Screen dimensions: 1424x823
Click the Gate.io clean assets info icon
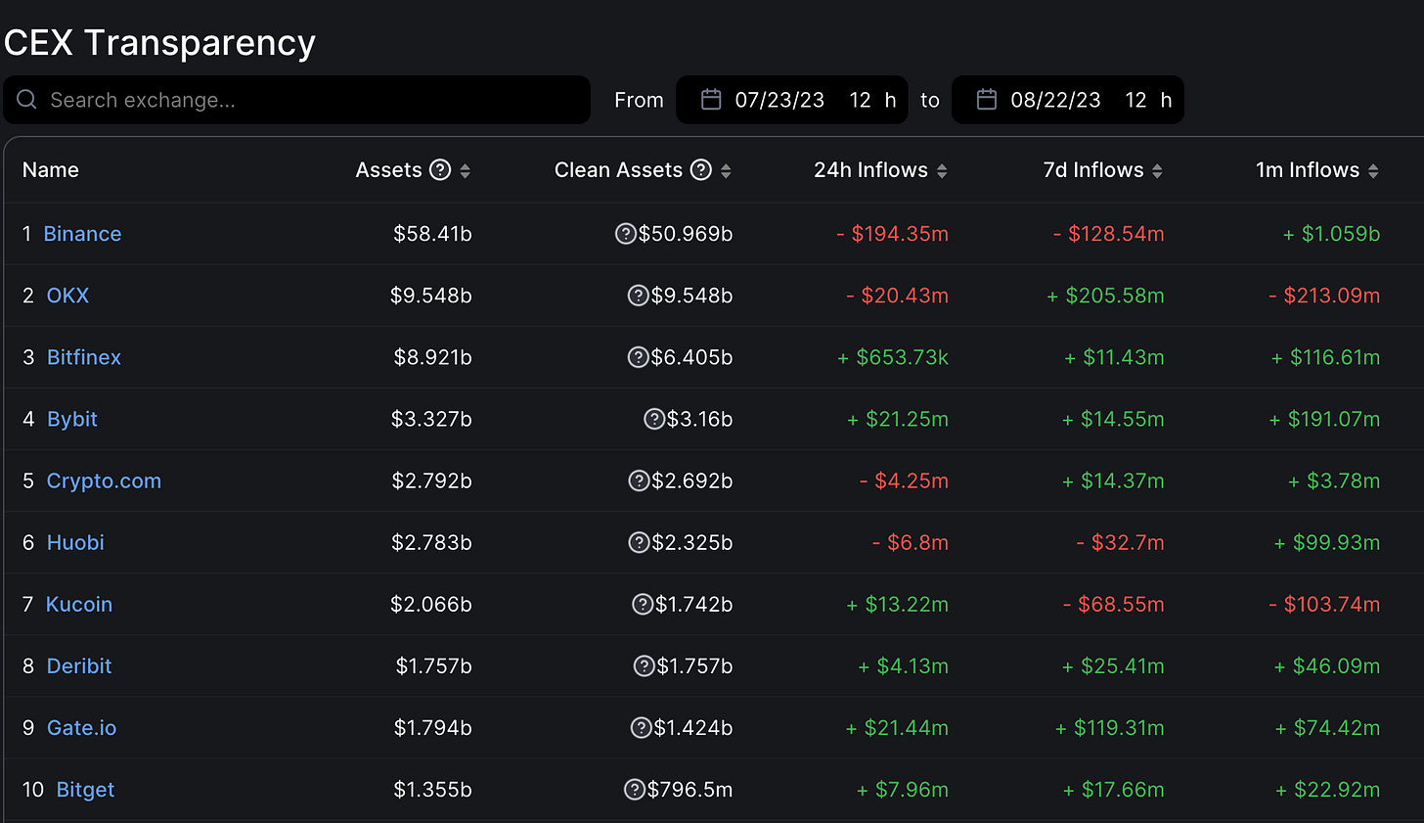642,727
